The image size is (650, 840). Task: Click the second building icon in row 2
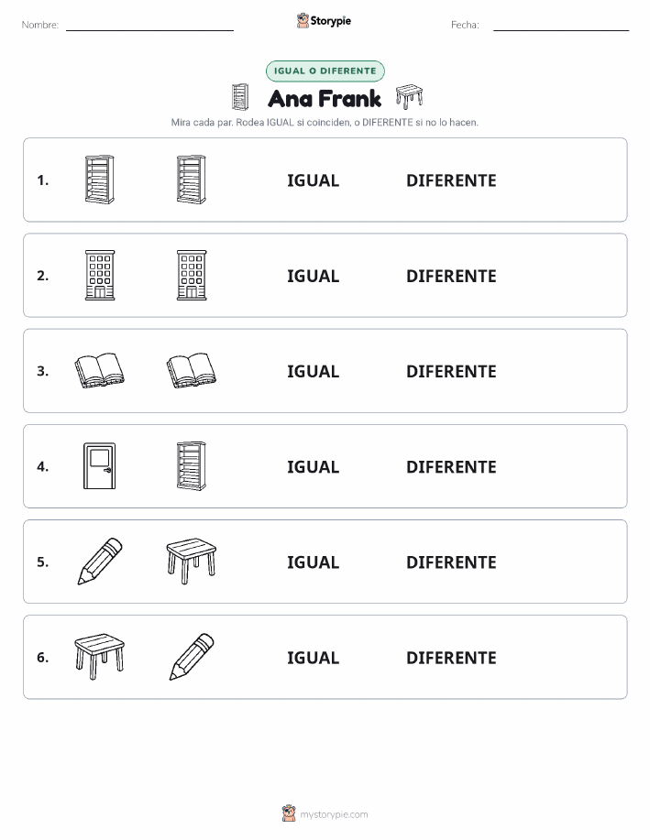point(192,276)
